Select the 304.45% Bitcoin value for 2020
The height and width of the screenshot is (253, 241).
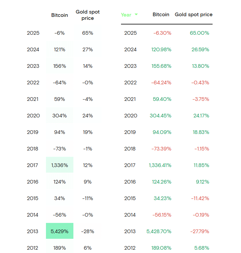click(160, 116)
